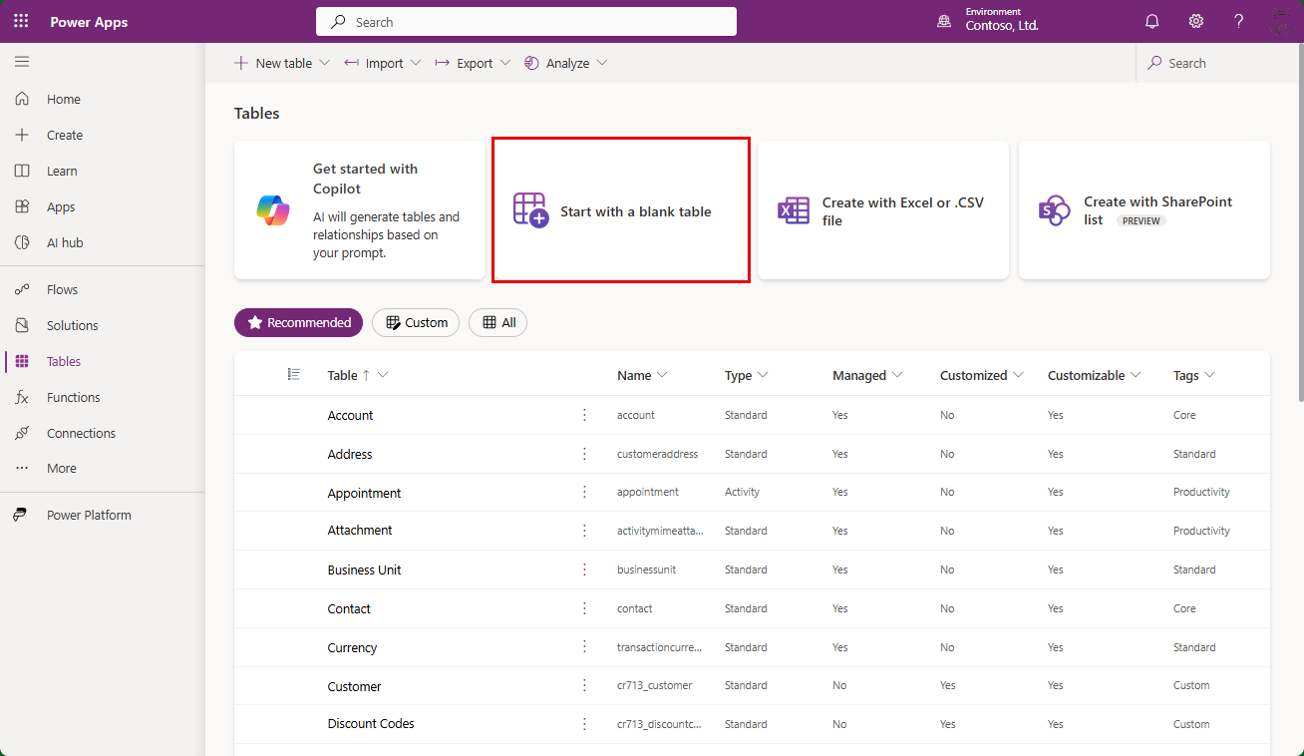
Task: Click the Copilot colorful logo icon
Action: (273, 210)
